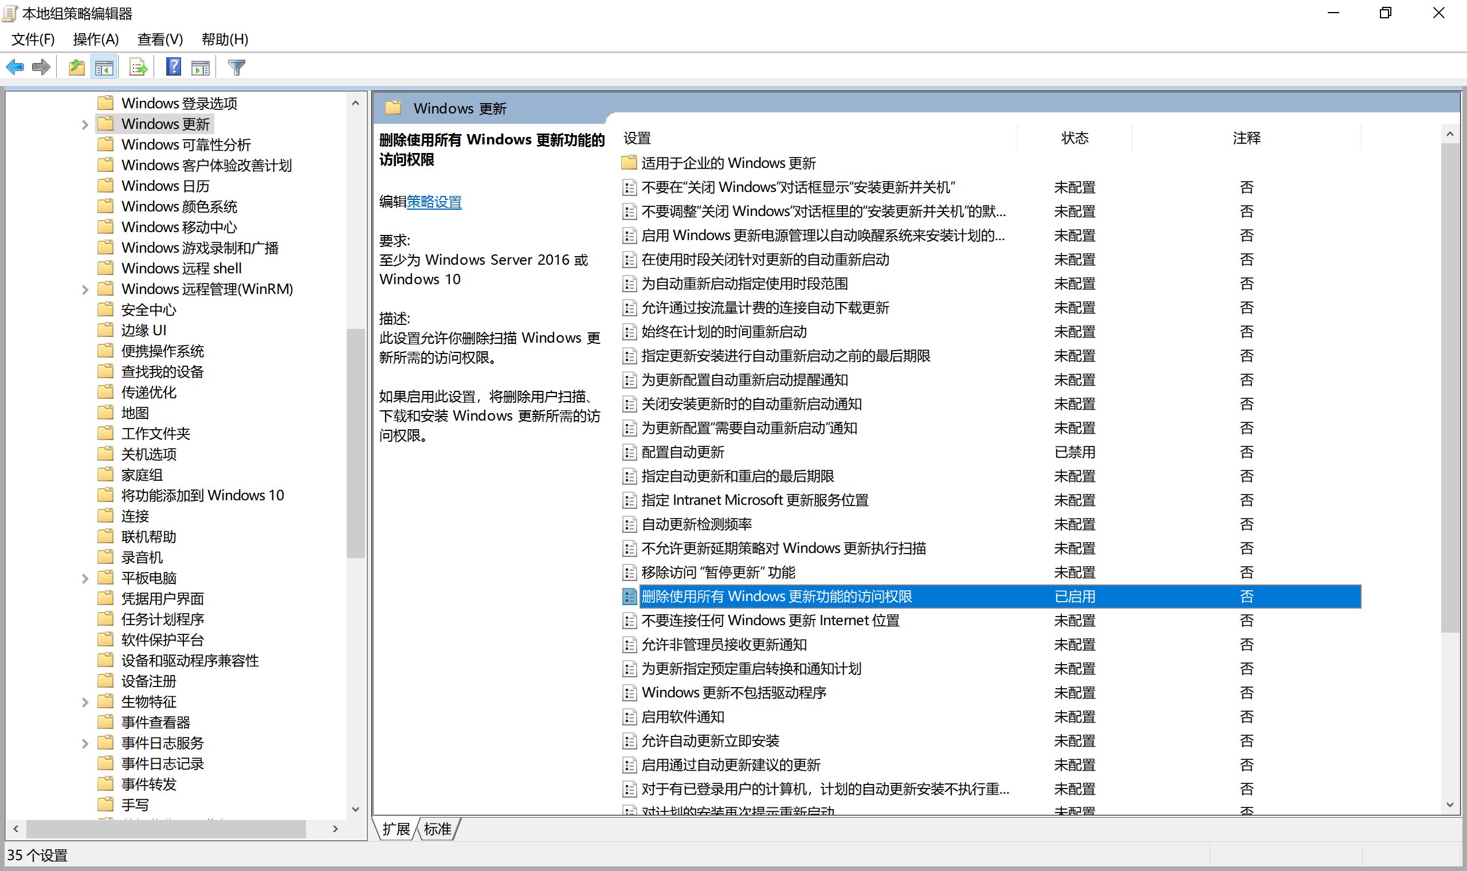Open the 查看(V) menu
The width and height of the screenshot is (1467, 871).
(x=160, y=40)
